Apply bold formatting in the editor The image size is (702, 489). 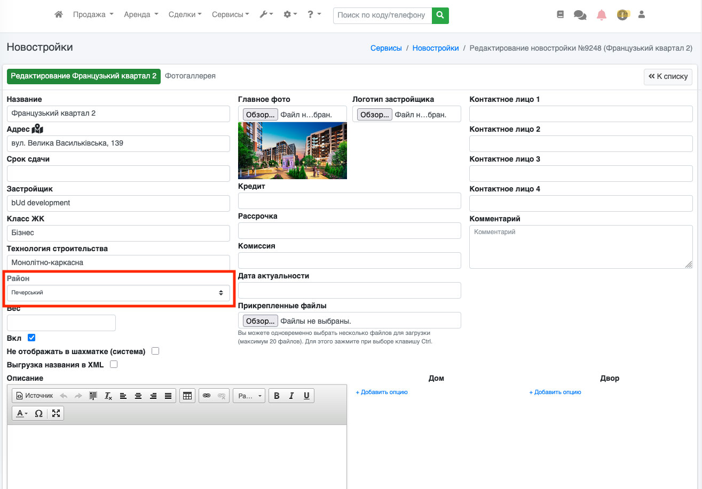[277, 396]
